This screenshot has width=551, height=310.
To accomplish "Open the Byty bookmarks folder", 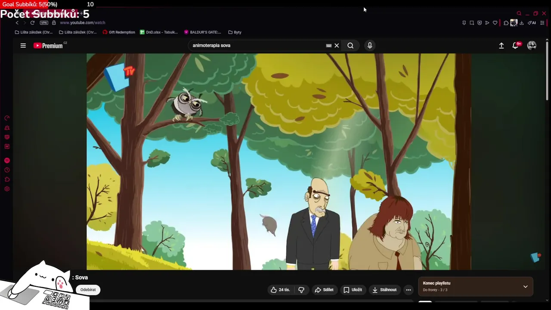I will click(x=235, y=32).
